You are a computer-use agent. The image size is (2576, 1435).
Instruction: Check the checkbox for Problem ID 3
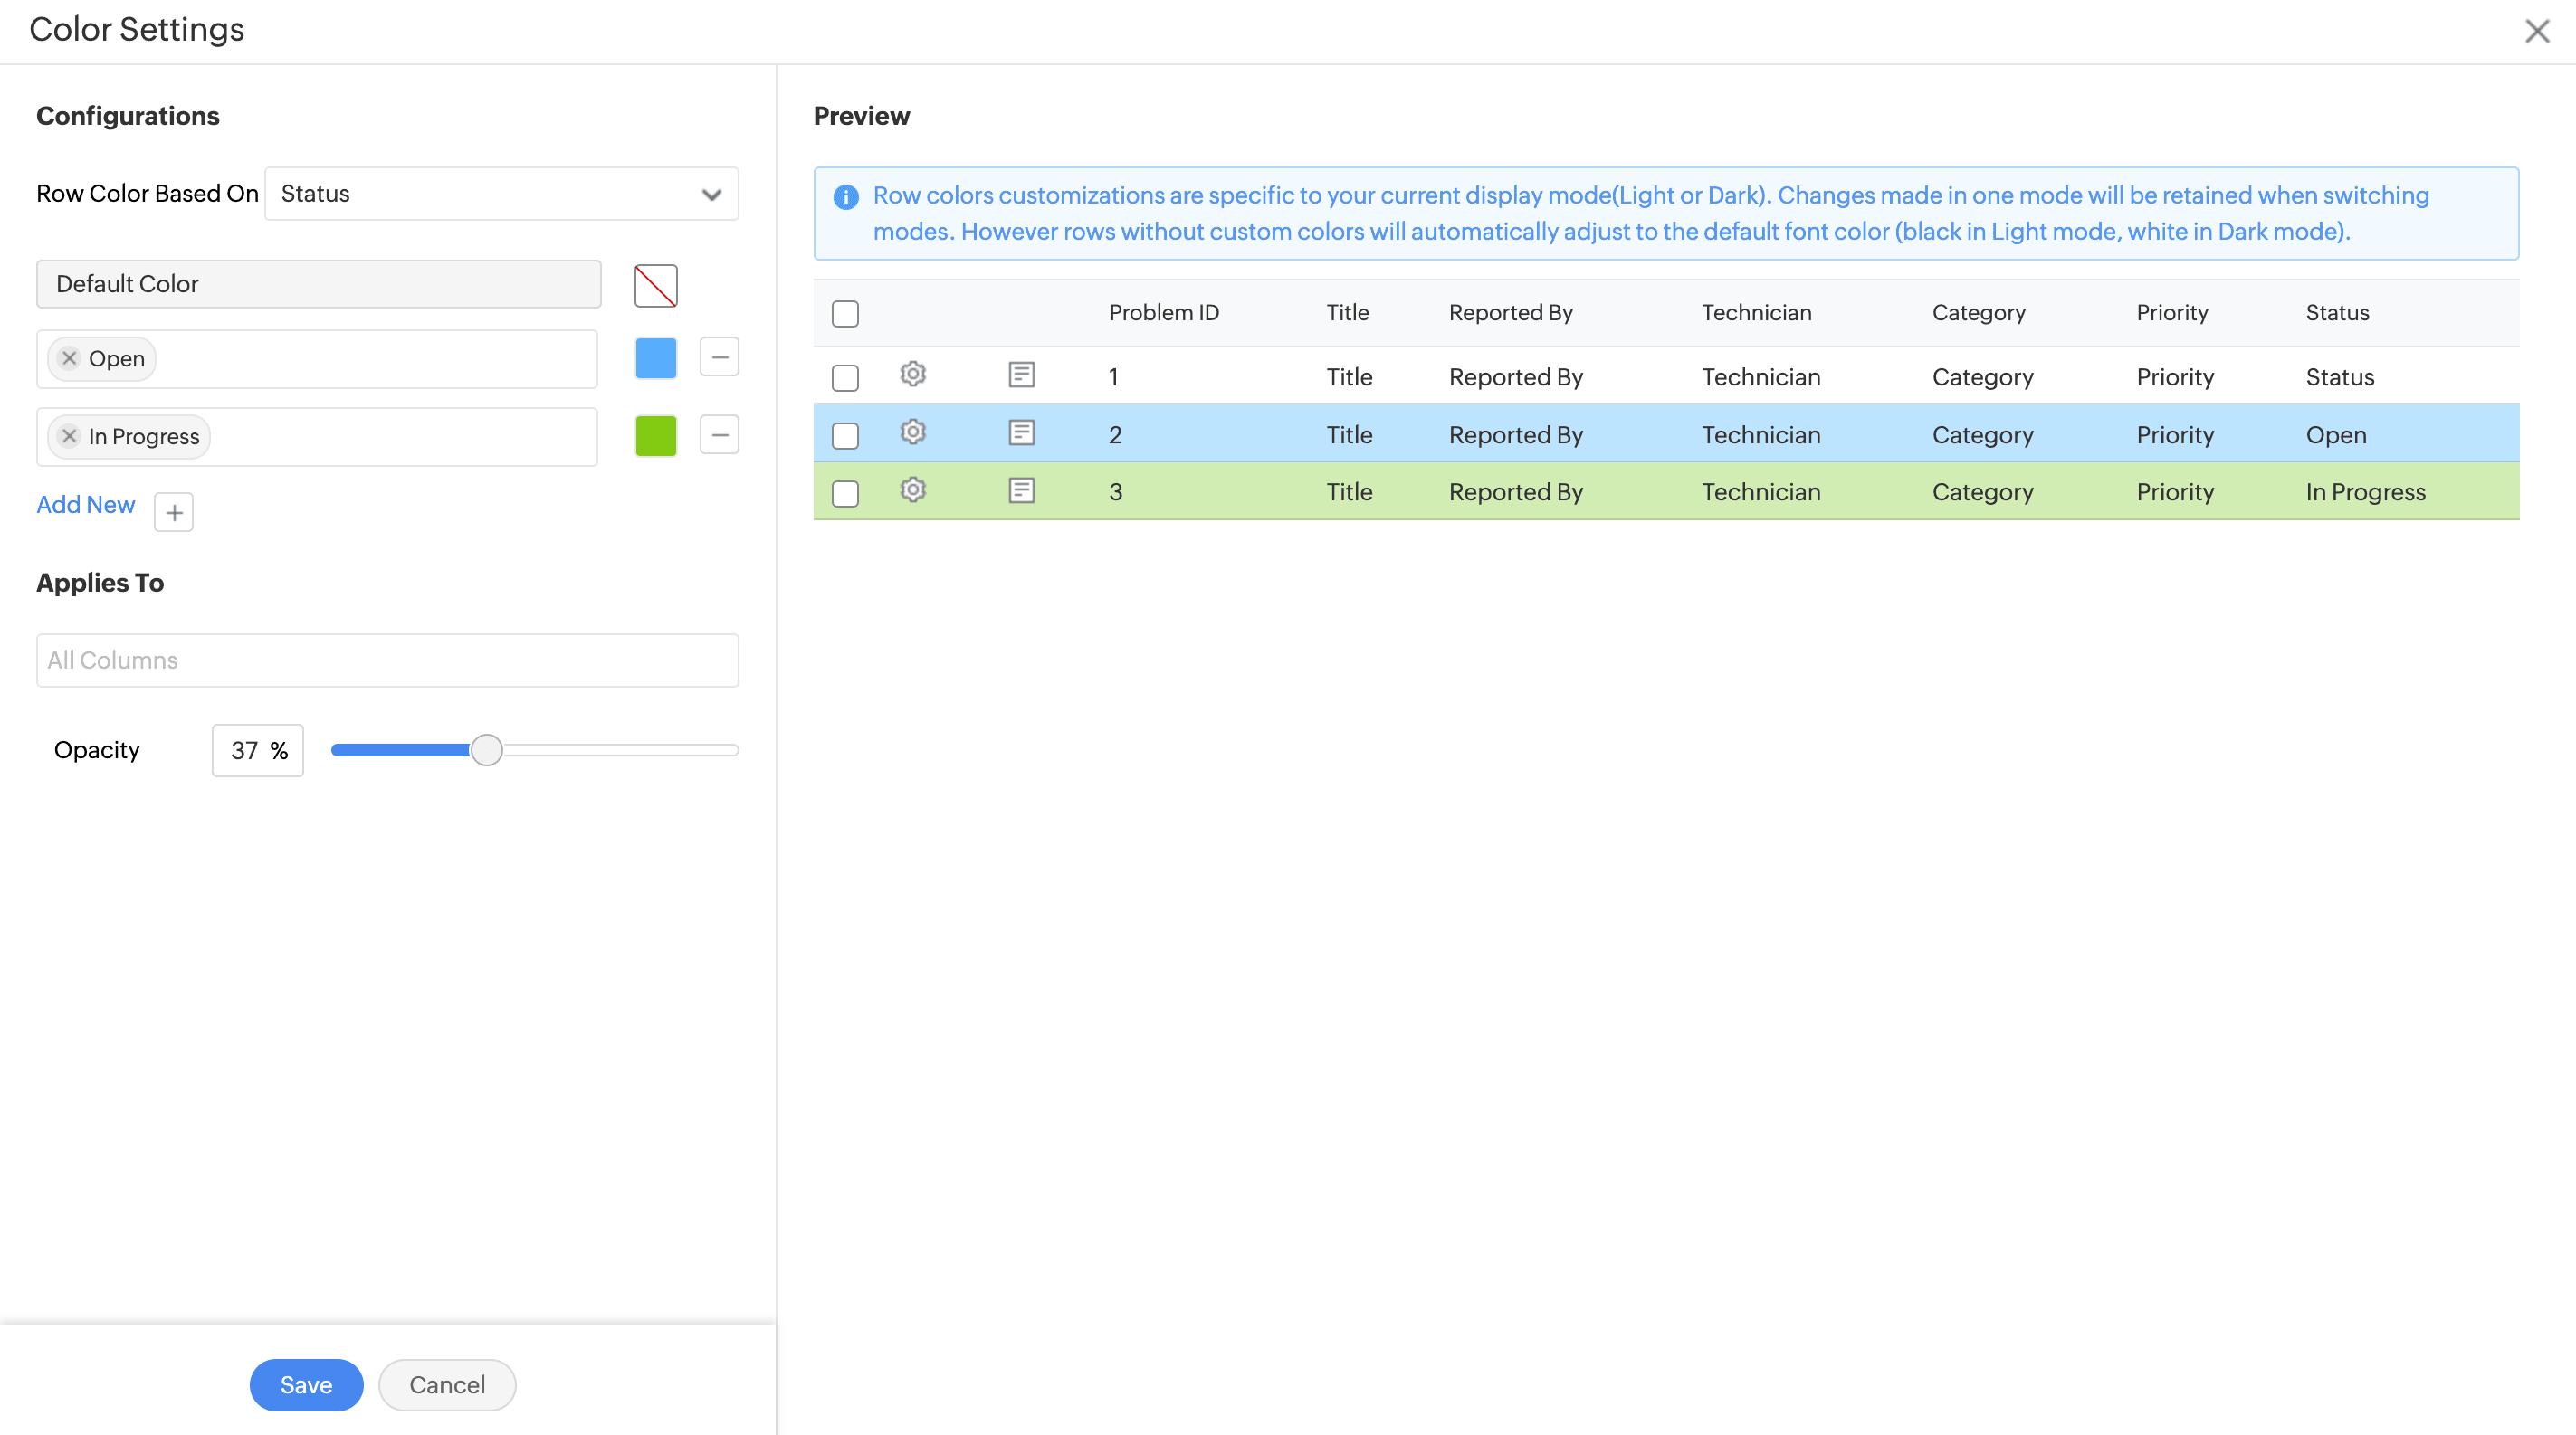(x=845, y=494)
